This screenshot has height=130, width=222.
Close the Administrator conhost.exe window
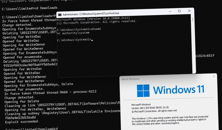pos(189,11)
